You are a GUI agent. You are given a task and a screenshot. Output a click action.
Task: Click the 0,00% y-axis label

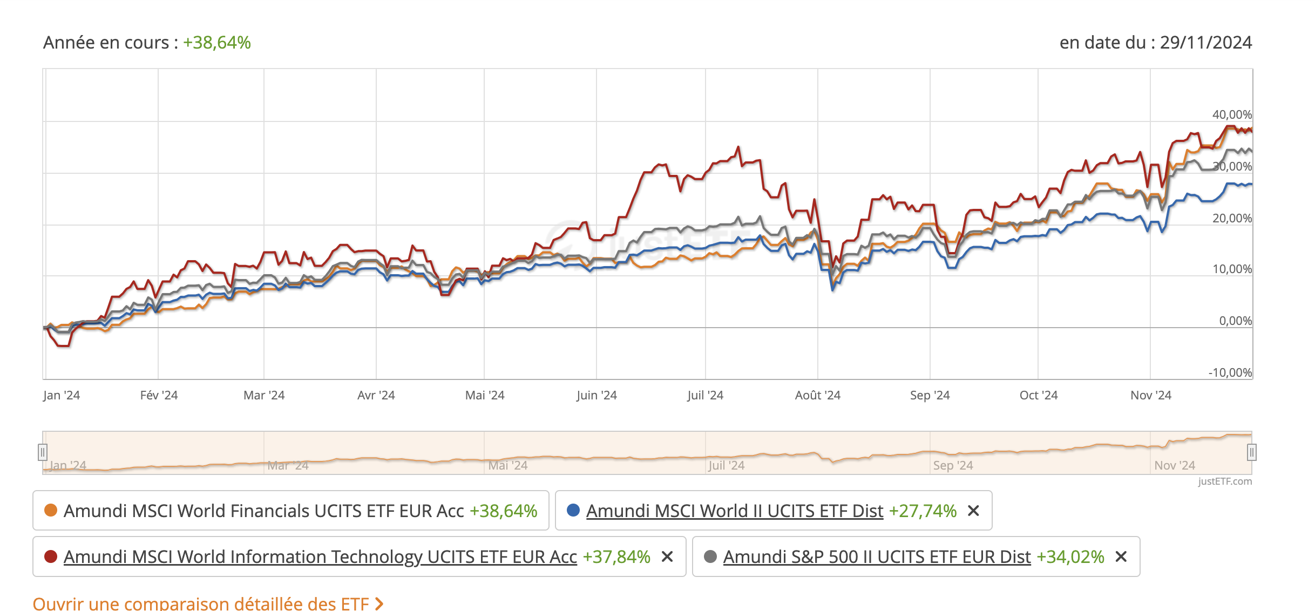[x=1235, y=321]
